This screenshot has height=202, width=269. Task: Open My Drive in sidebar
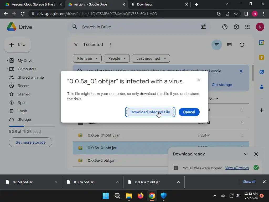(25, 60)
